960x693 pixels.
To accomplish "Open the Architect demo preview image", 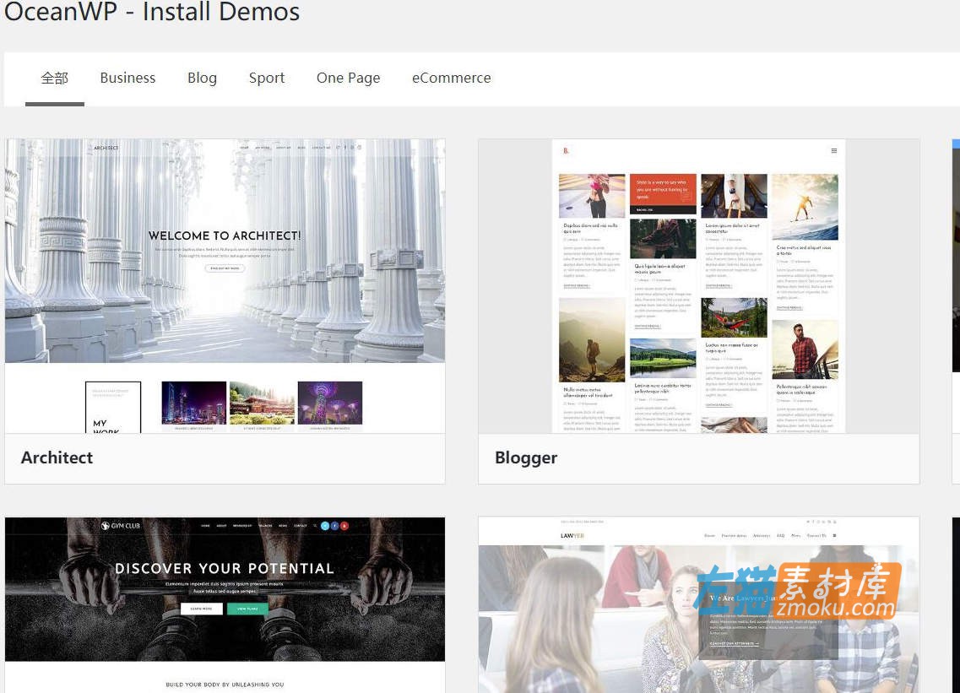I will click(x=225, y=286).
